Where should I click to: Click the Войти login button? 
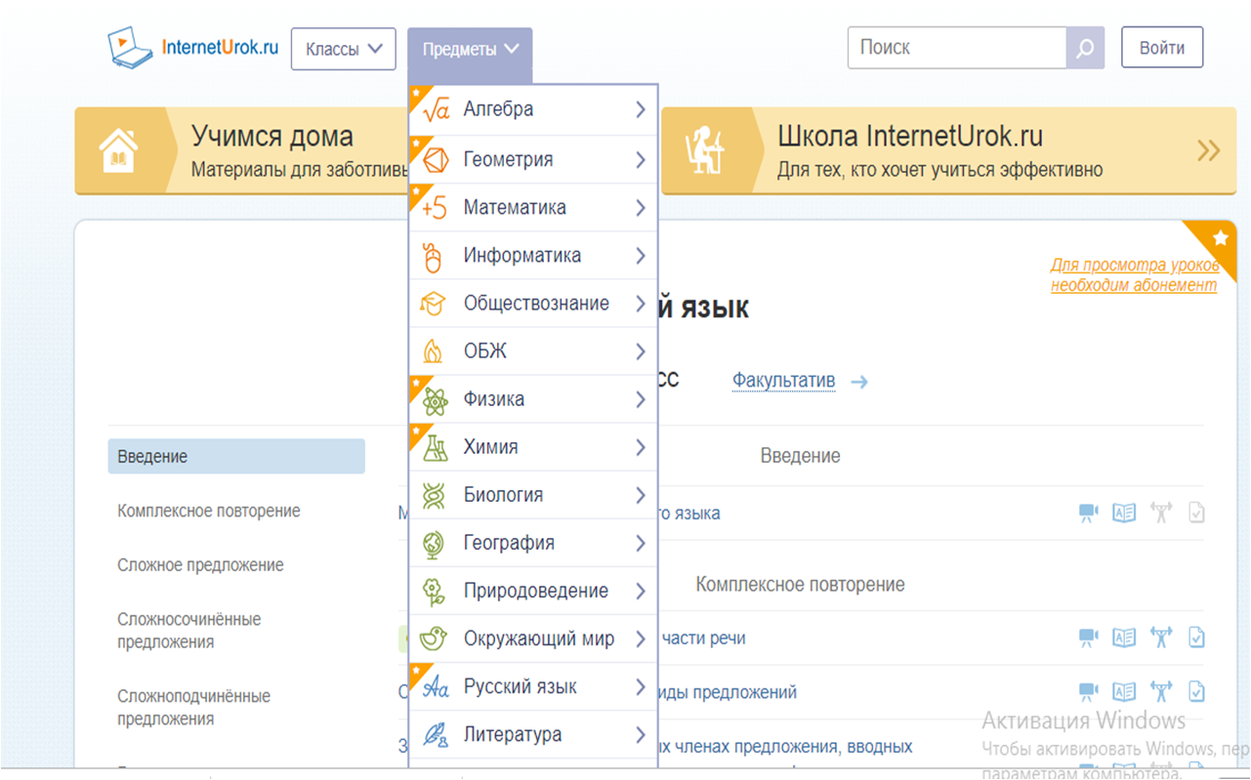pos(1162,47)
